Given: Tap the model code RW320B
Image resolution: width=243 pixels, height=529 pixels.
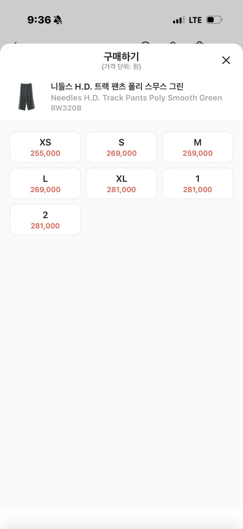Looking at the screenshot, I should tap(66, 108).
